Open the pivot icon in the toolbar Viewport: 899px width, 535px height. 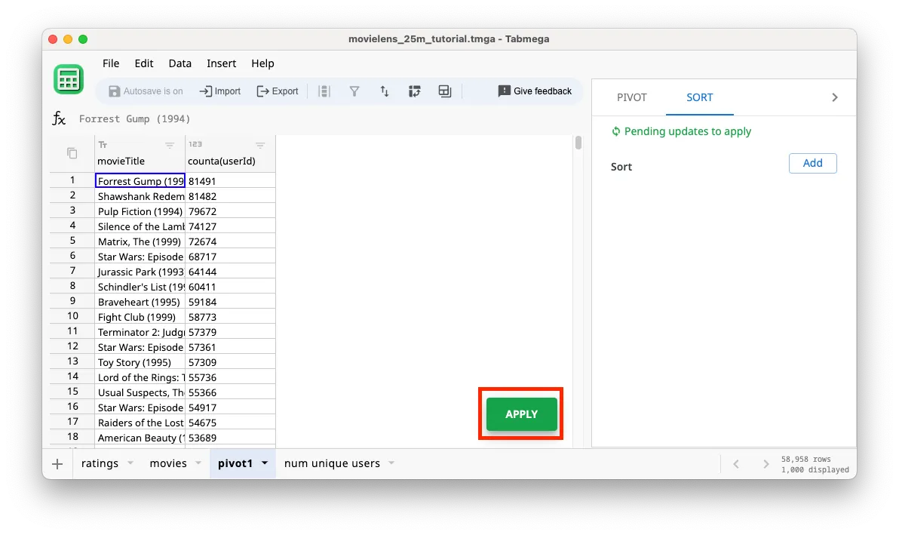click(x=415, y=91)
